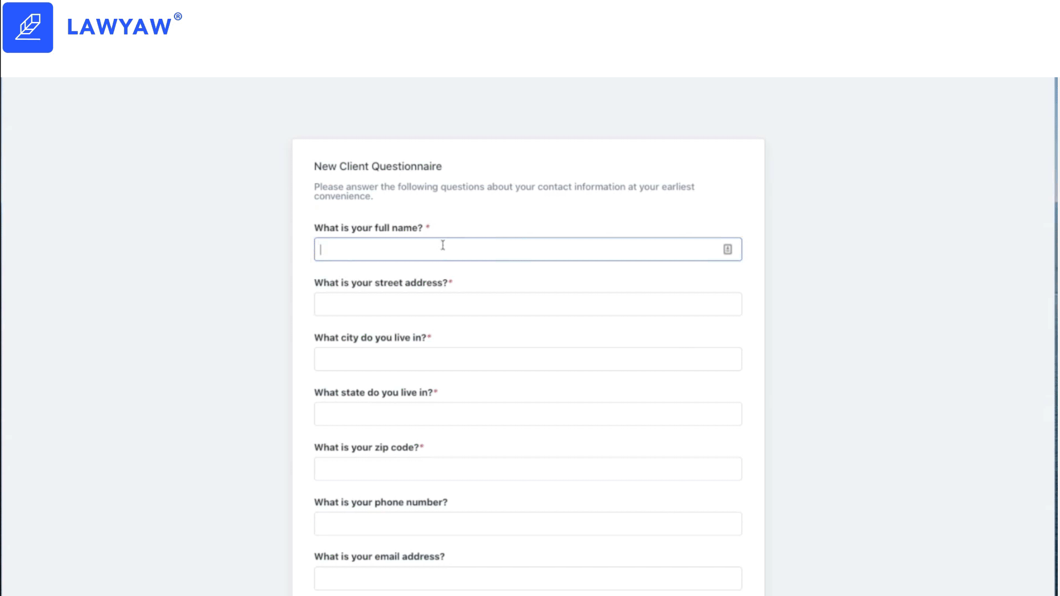The height and width of the screenshot is (596, 1060).
Task: Focus the full name input field
Action: 528,249
